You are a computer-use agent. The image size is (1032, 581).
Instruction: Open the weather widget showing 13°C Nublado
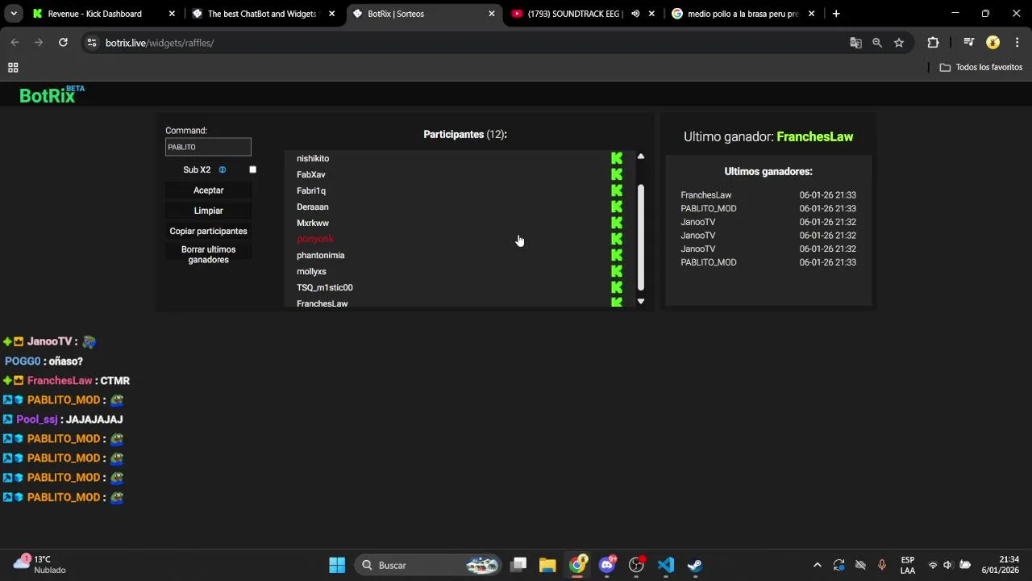coord(40,565)
